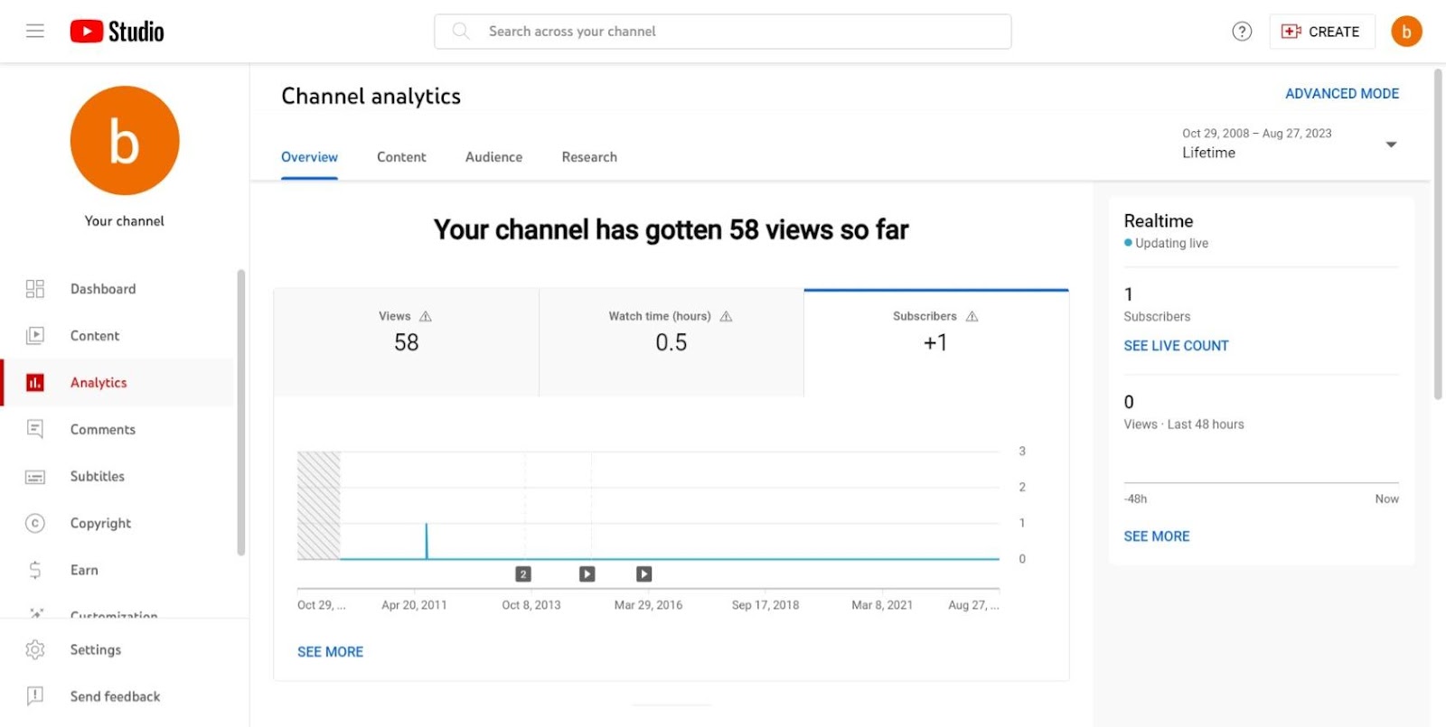Click the Dashboard label in sidebar
This screenshot has width=1446, height=727.
click(x=103, y=289)
